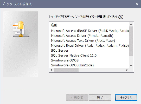
Task: Select the Microsoft Excel Driver entry
Action: click(90, 46)
